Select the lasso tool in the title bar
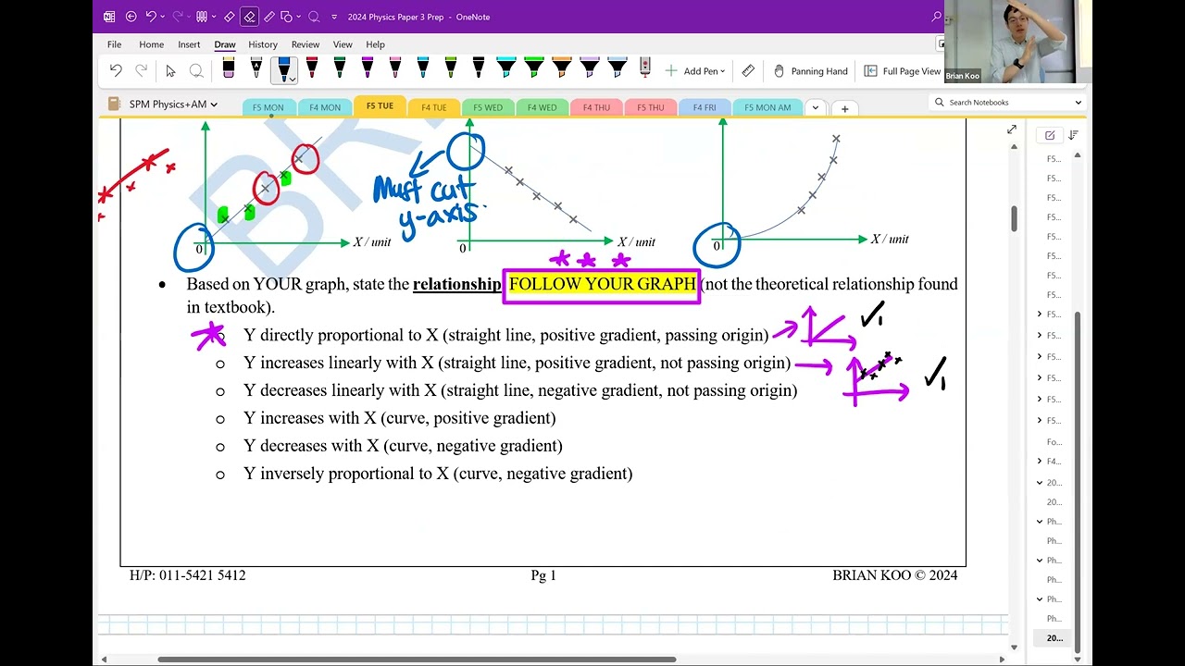1185x666 pixels. click(313, 17)
